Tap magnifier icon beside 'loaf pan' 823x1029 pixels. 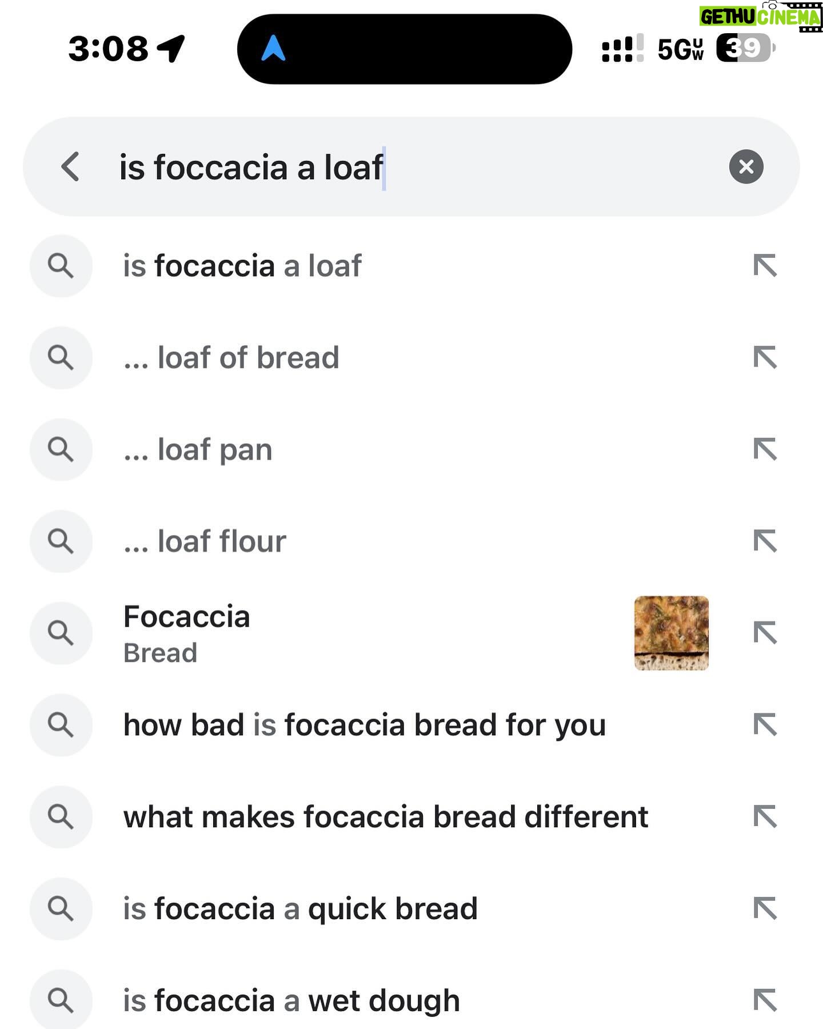pyautogui.click(x=61, y=450)
